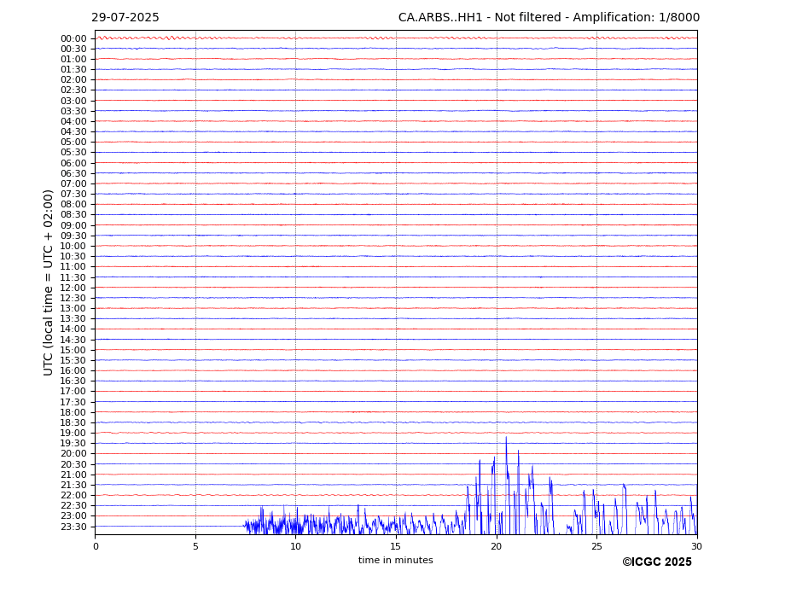The height and width of the screenshot is (594, 791).
Task: Click the x-axis label time in minutes
Action: click(x=396, y=560)
